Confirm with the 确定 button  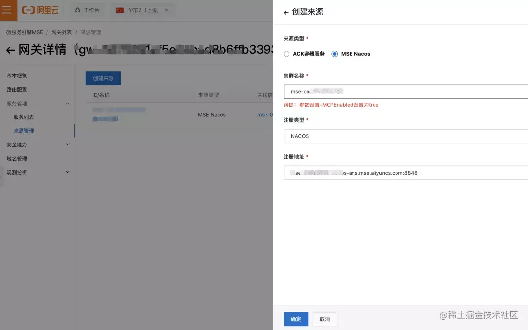tap(296, 319)
